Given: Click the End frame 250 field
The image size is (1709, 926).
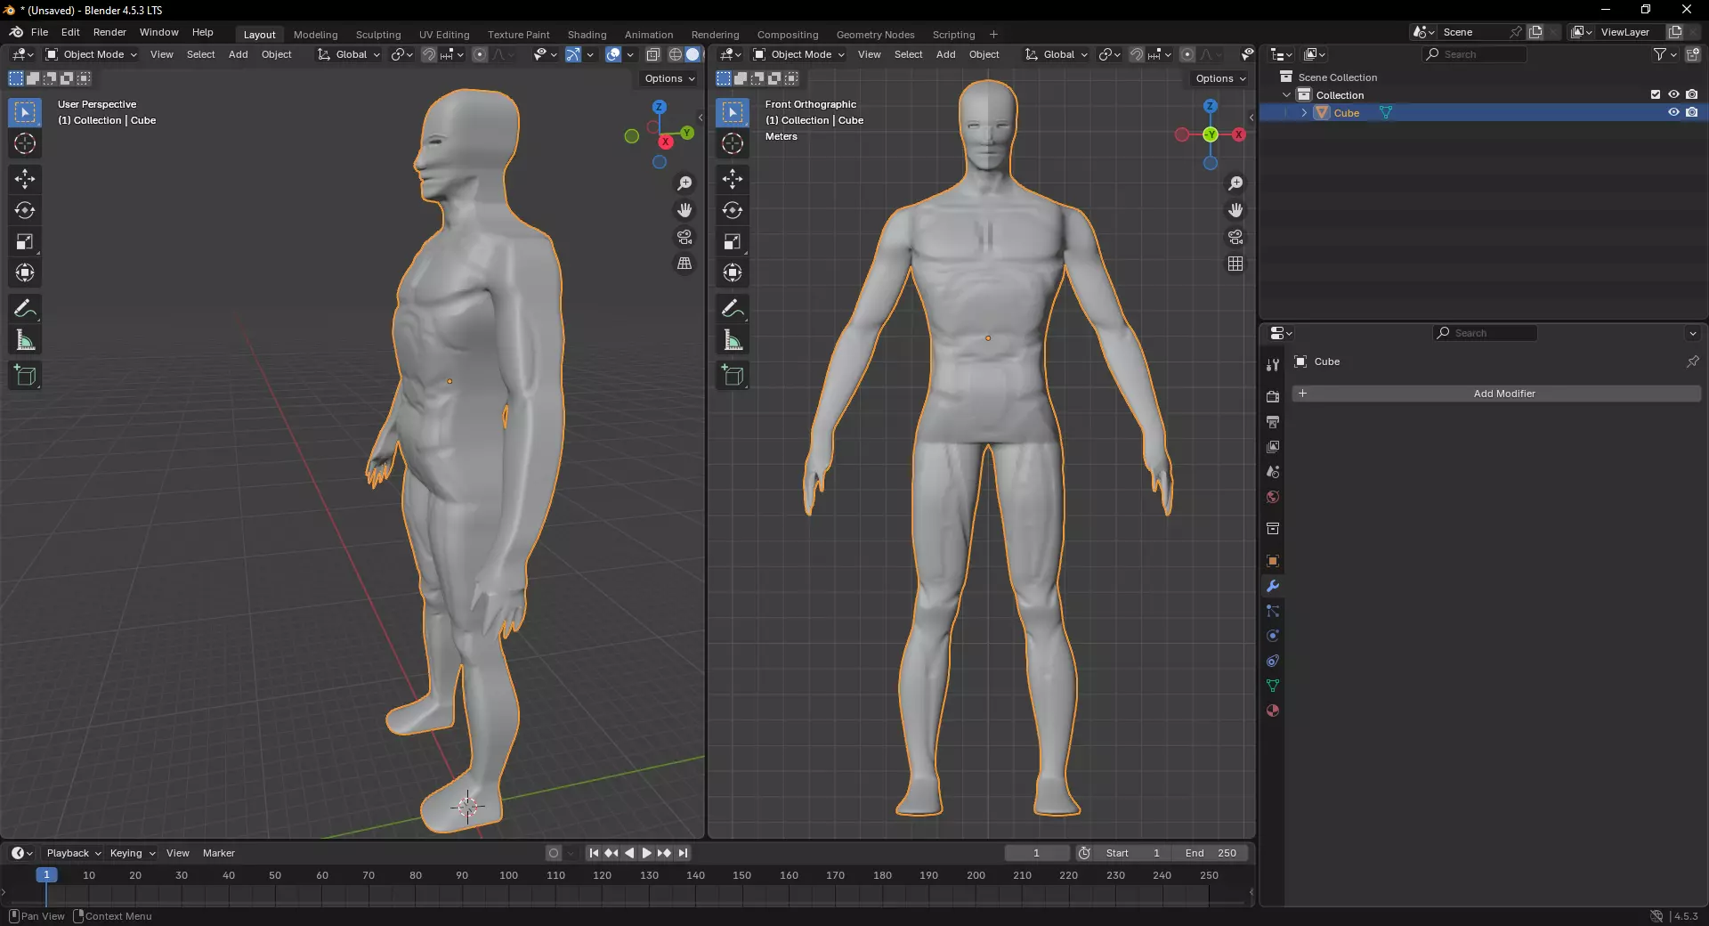Looking at the screenshot, I should (1211, 853).
